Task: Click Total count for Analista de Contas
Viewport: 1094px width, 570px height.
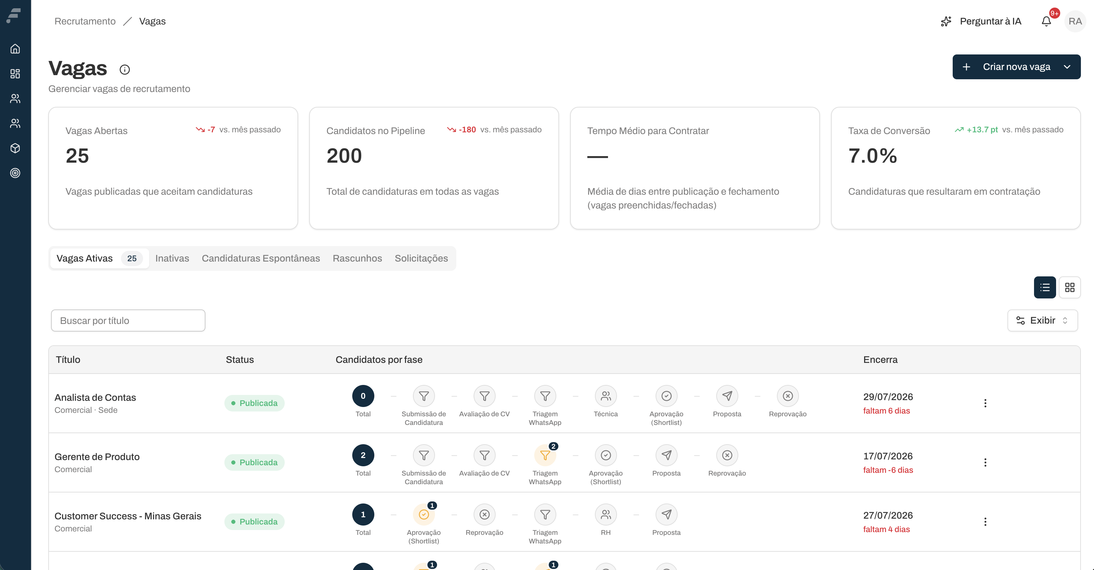Action: (363, 396)
